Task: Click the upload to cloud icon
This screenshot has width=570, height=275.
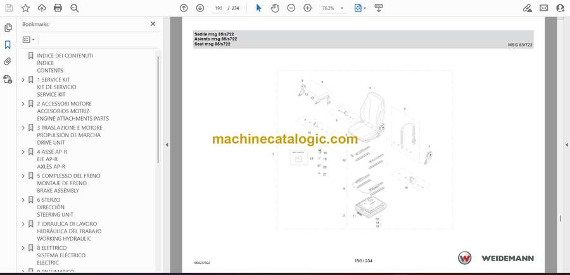Action: pyautogui.click(x=42, y=8)
